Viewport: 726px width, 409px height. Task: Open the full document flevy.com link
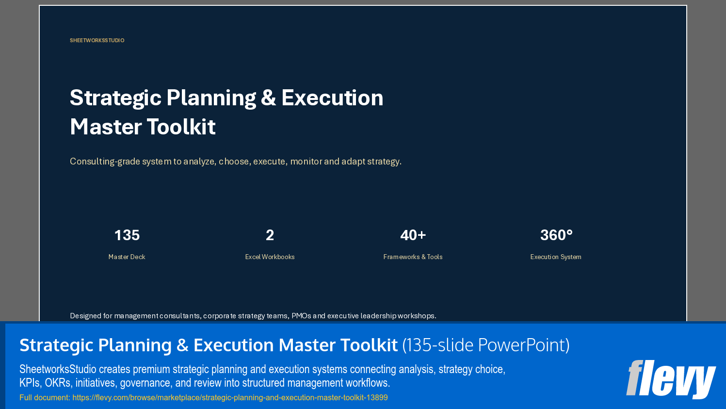coord(230,398)
